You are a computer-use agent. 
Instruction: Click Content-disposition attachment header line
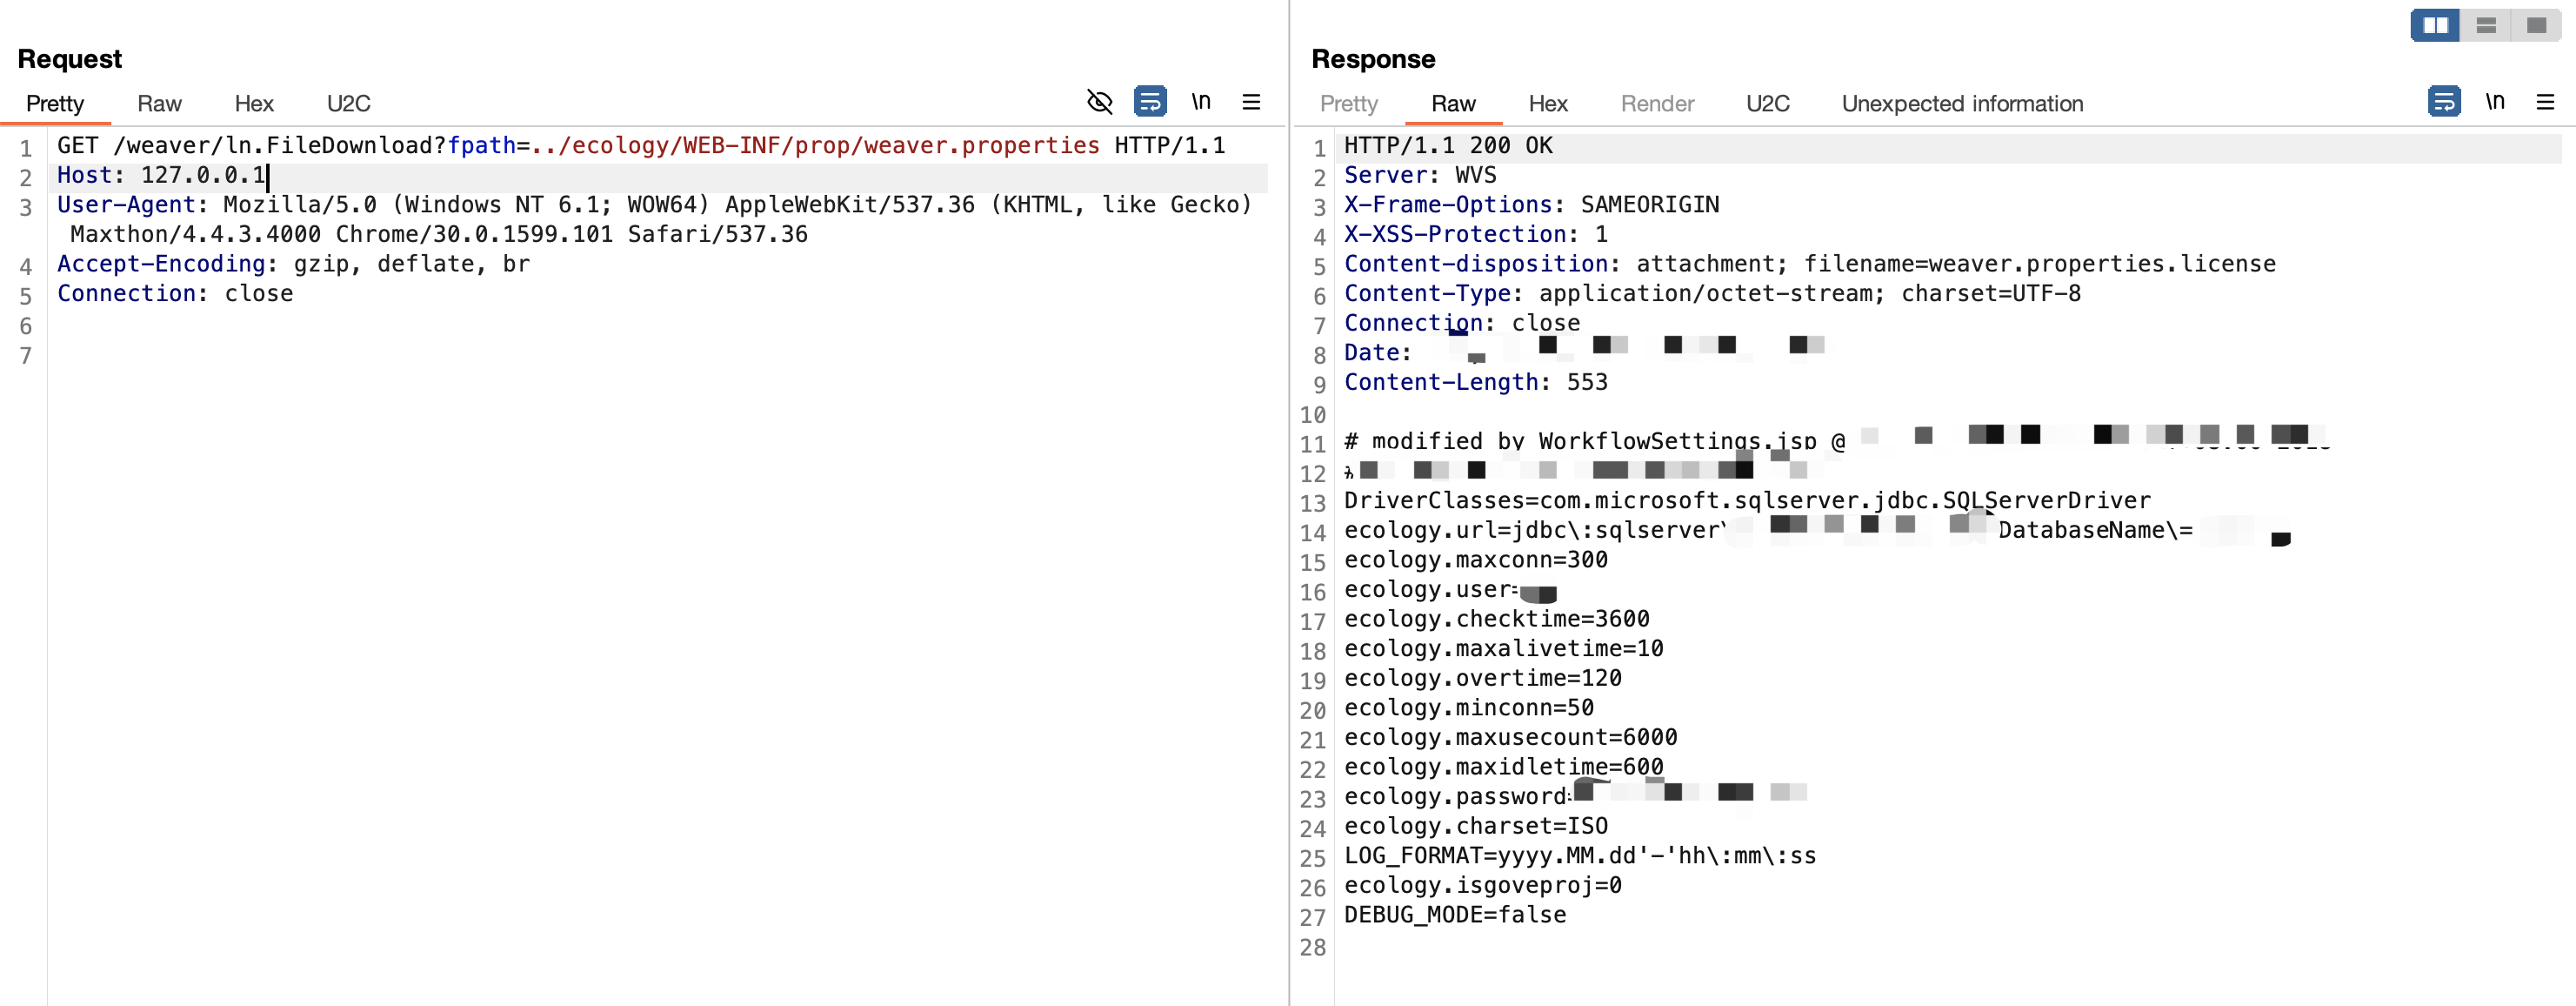(x=1810, y=265)
